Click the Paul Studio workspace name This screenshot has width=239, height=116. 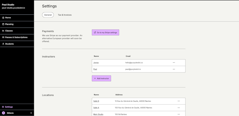point(8,5)
